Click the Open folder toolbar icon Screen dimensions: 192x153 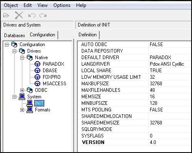[6, 15]
